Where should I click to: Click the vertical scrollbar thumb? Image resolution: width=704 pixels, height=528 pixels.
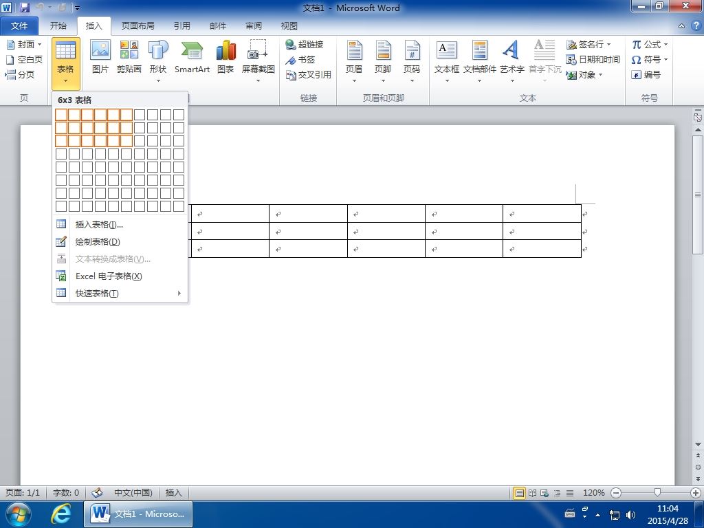[698, 195]
